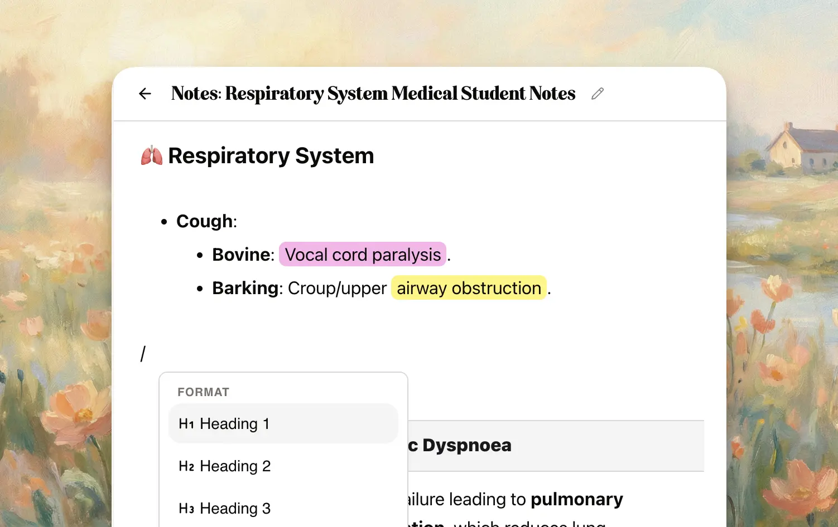The image size is (838, 527).
Task: Click the yellow highlighted airway obstruction text
Action: [469, 288]
